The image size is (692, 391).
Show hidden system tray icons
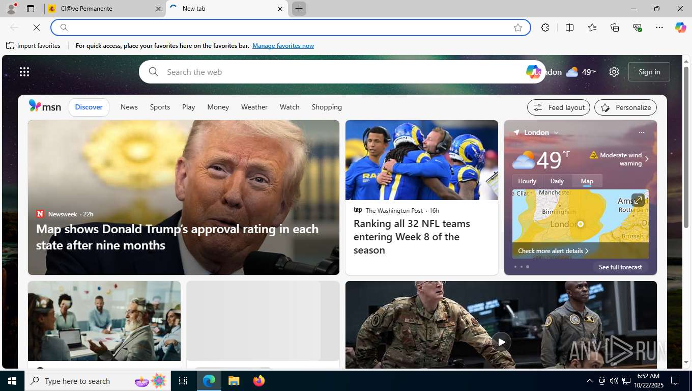coord(589,381)
